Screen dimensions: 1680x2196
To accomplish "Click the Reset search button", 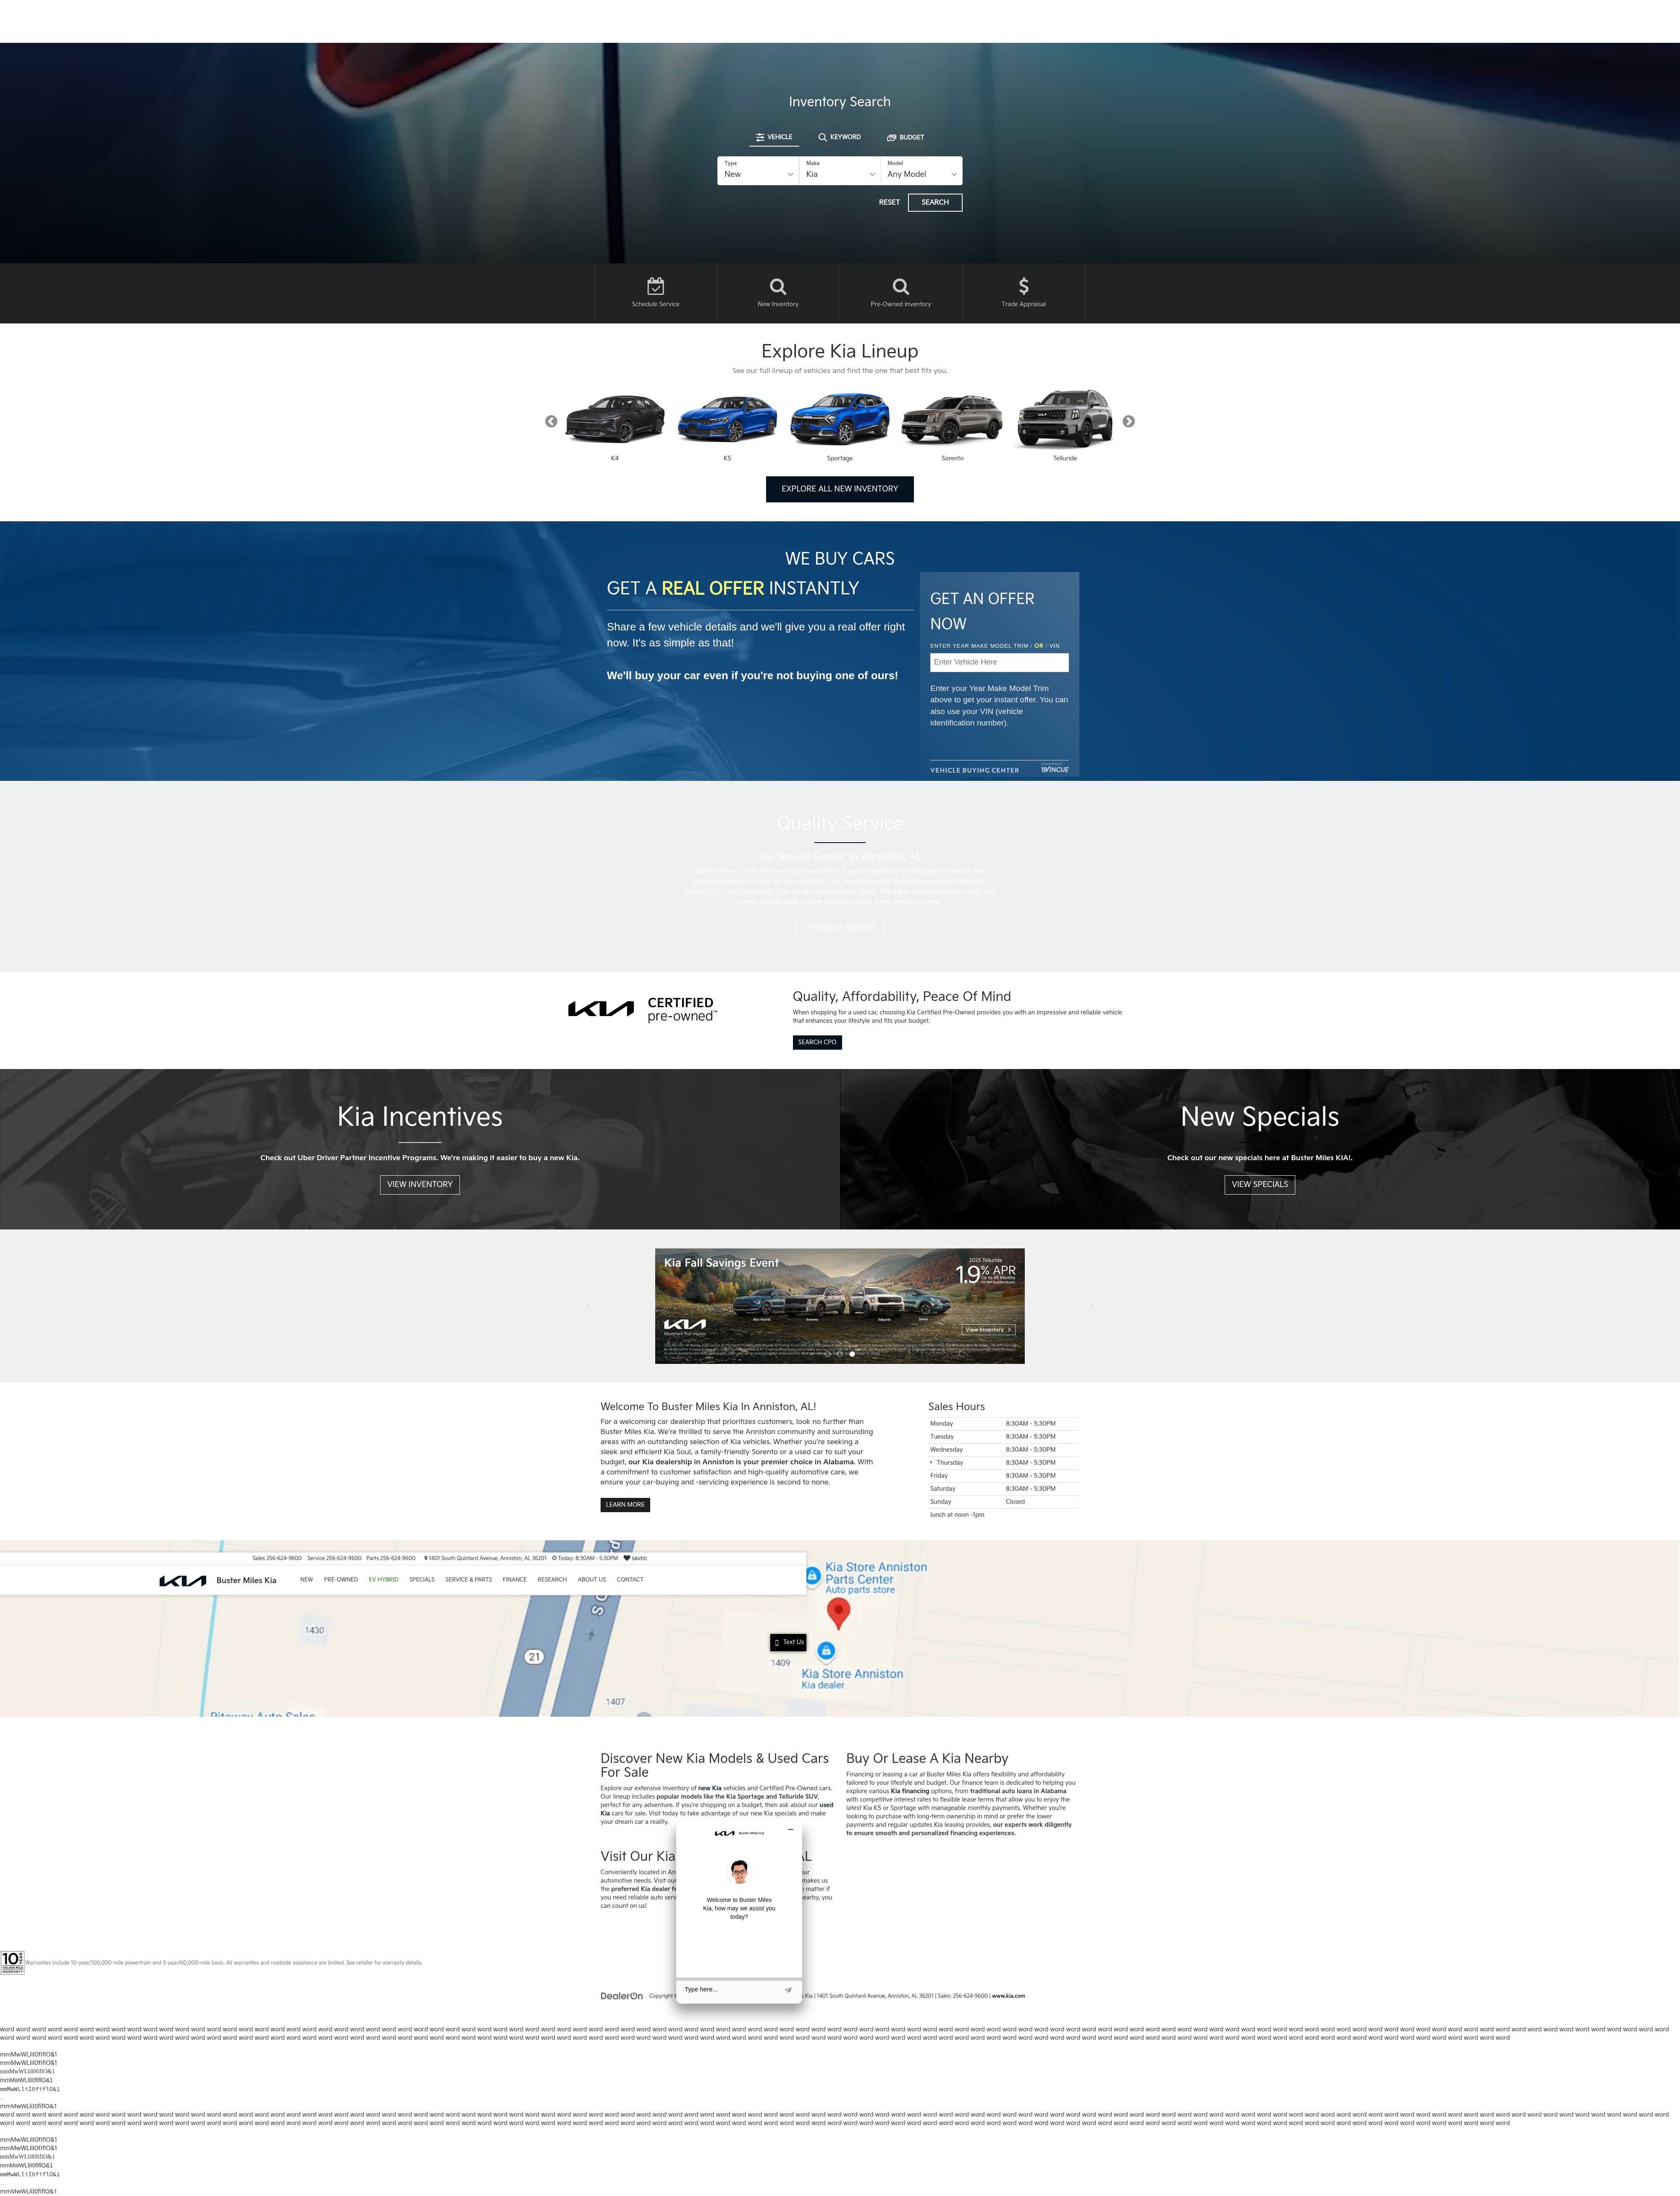I will click(889, 202).
